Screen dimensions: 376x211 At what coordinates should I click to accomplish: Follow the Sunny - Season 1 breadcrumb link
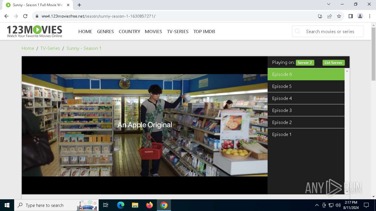(84, 48)
